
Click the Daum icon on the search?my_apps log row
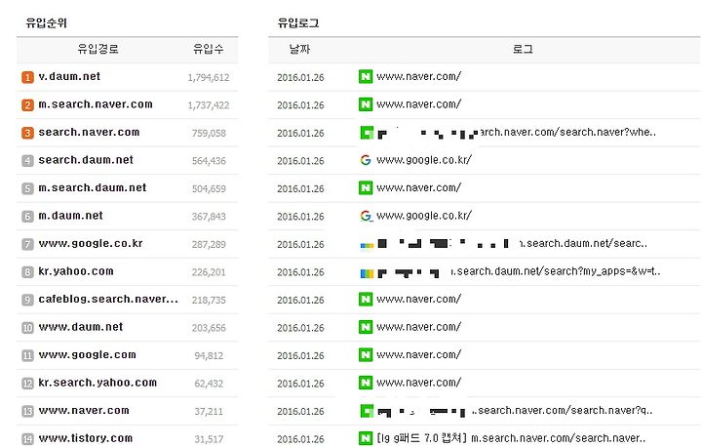point(367,273)
